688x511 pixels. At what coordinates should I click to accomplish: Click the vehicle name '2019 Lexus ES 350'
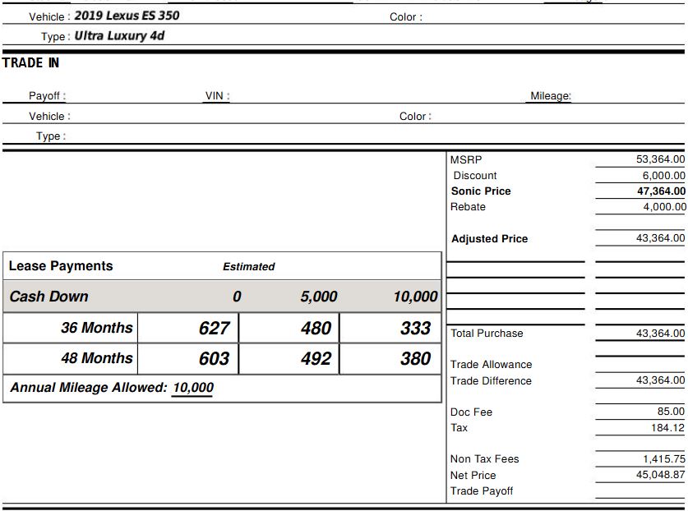tap(127, 16)
